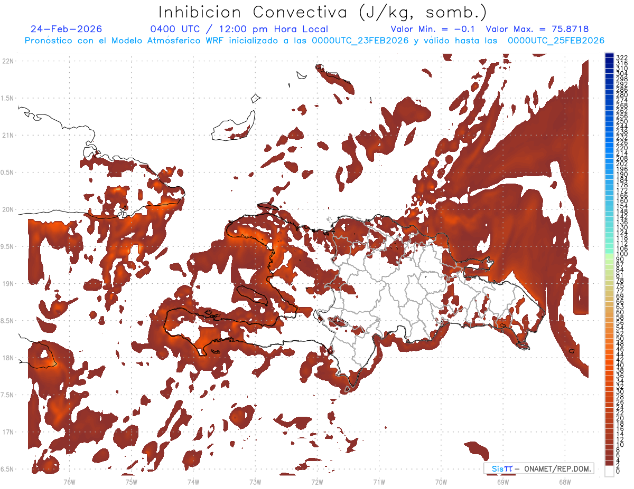
Task: Click the time '0400 UTC / 12:00 pm Hora Local'
Action: (239, 30)
